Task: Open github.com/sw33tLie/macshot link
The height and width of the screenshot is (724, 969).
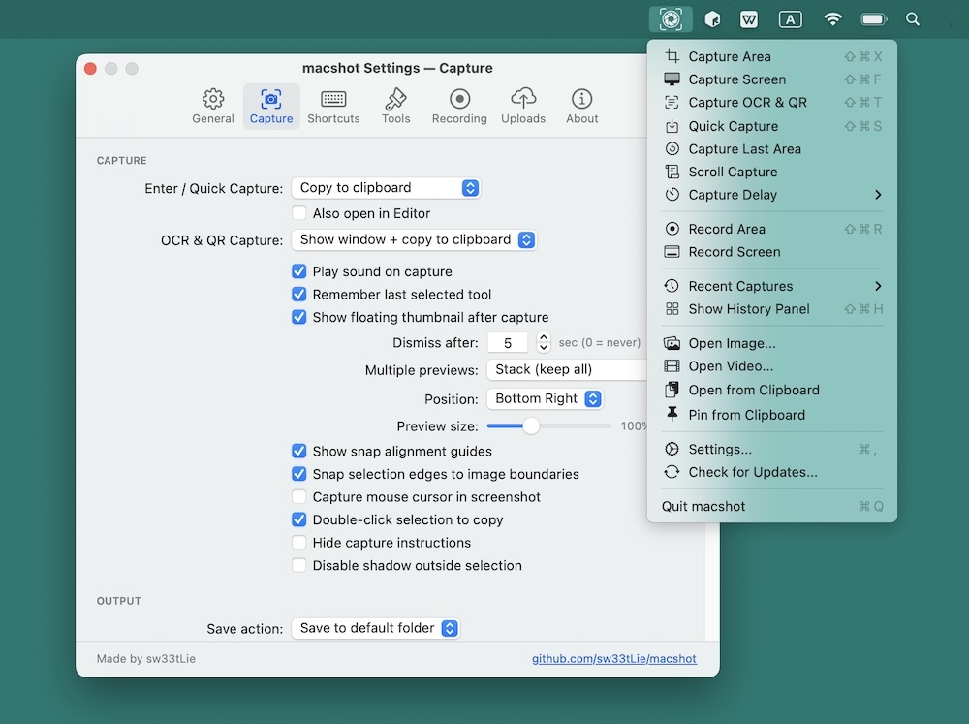Action: tap(614, 659)
